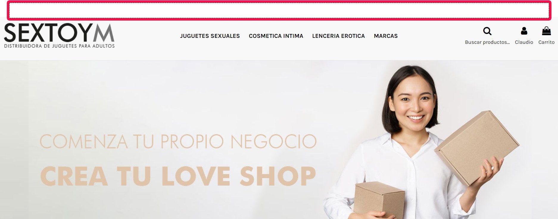558x219 pixels.
Task: Go to the MARCAS menu item
Action: coord(386,36)
